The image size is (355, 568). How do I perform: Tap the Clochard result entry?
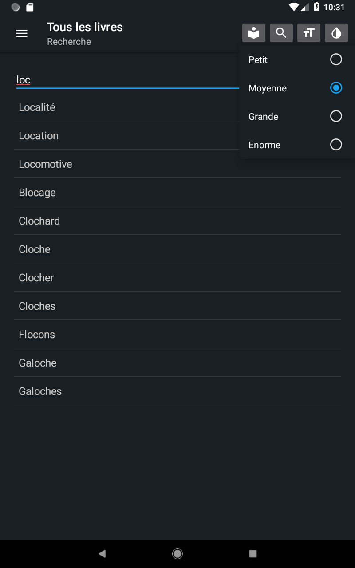(x=39, y=221)
